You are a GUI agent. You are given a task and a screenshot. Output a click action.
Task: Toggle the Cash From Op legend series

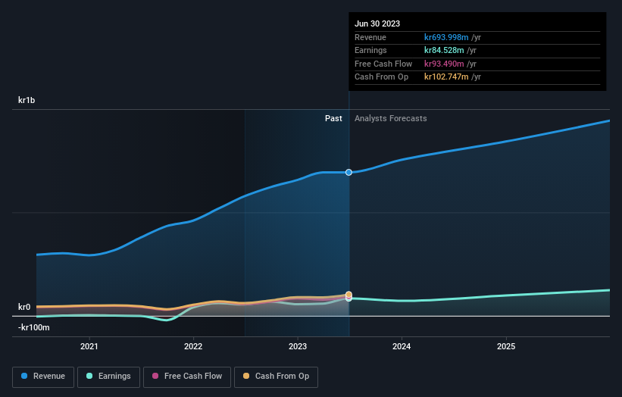276,377
